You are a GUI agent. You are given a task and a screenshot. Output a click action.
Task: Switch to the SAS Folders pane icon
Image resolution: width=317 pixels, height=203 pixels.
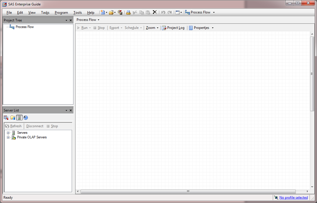click(x=13, y=118)
